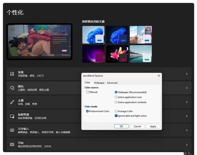Select Active application contents option
The image size is (197, 155).
click(x=116, y=102)
